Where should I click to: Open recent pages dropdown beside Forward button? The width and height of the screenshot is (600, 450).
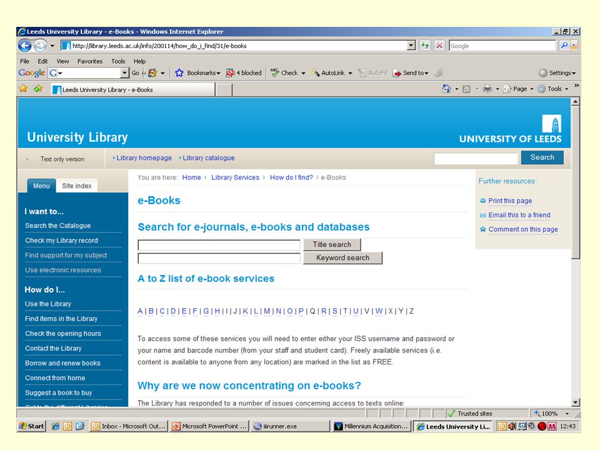pyautogui.click(x=52, y=46)
